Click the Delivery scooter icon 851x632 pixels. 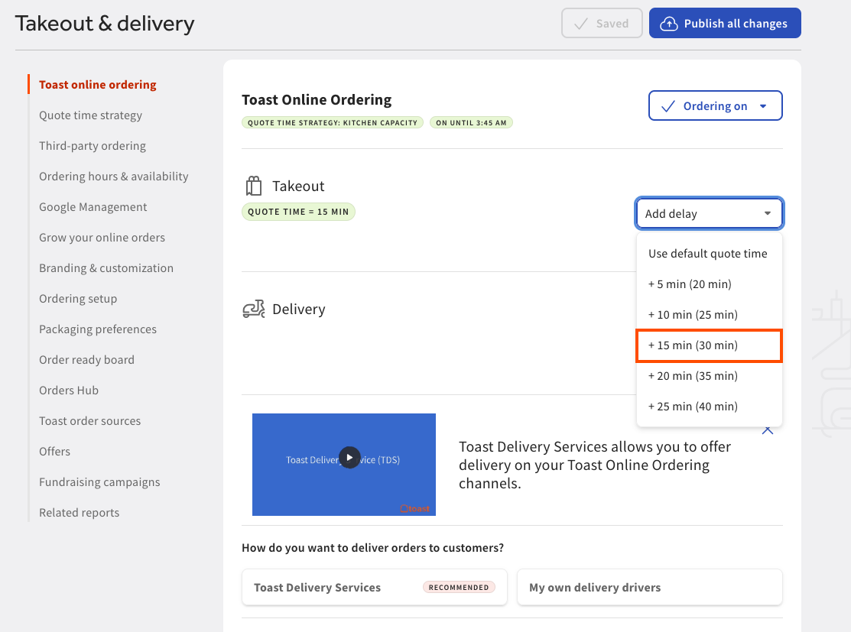coord(253,309)
